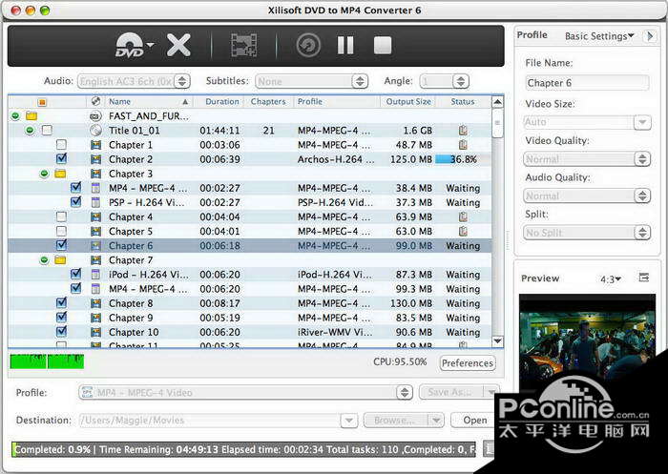This screenshot has height=474, width=668.
Task: Expand the profile panel with arrow button
Action: (x=649, y=36)
